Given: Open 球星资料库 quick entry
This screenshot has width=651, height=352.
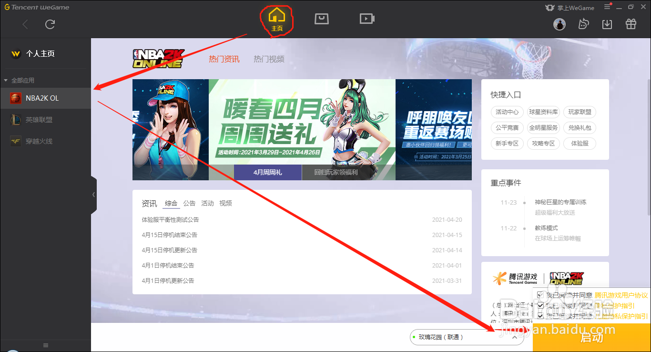Looking at the screenshot, I should pos(543,112).
